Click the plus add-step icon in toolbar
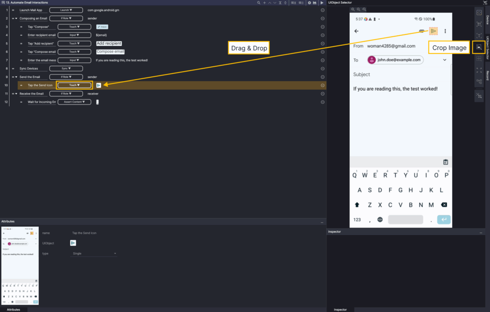Viewport: 490px width, 312px height. [264, 3]
